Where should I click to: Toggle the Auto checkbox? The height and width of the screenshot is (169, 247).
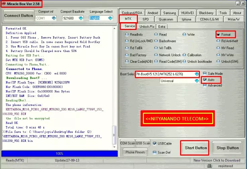[x=204, y=80]
